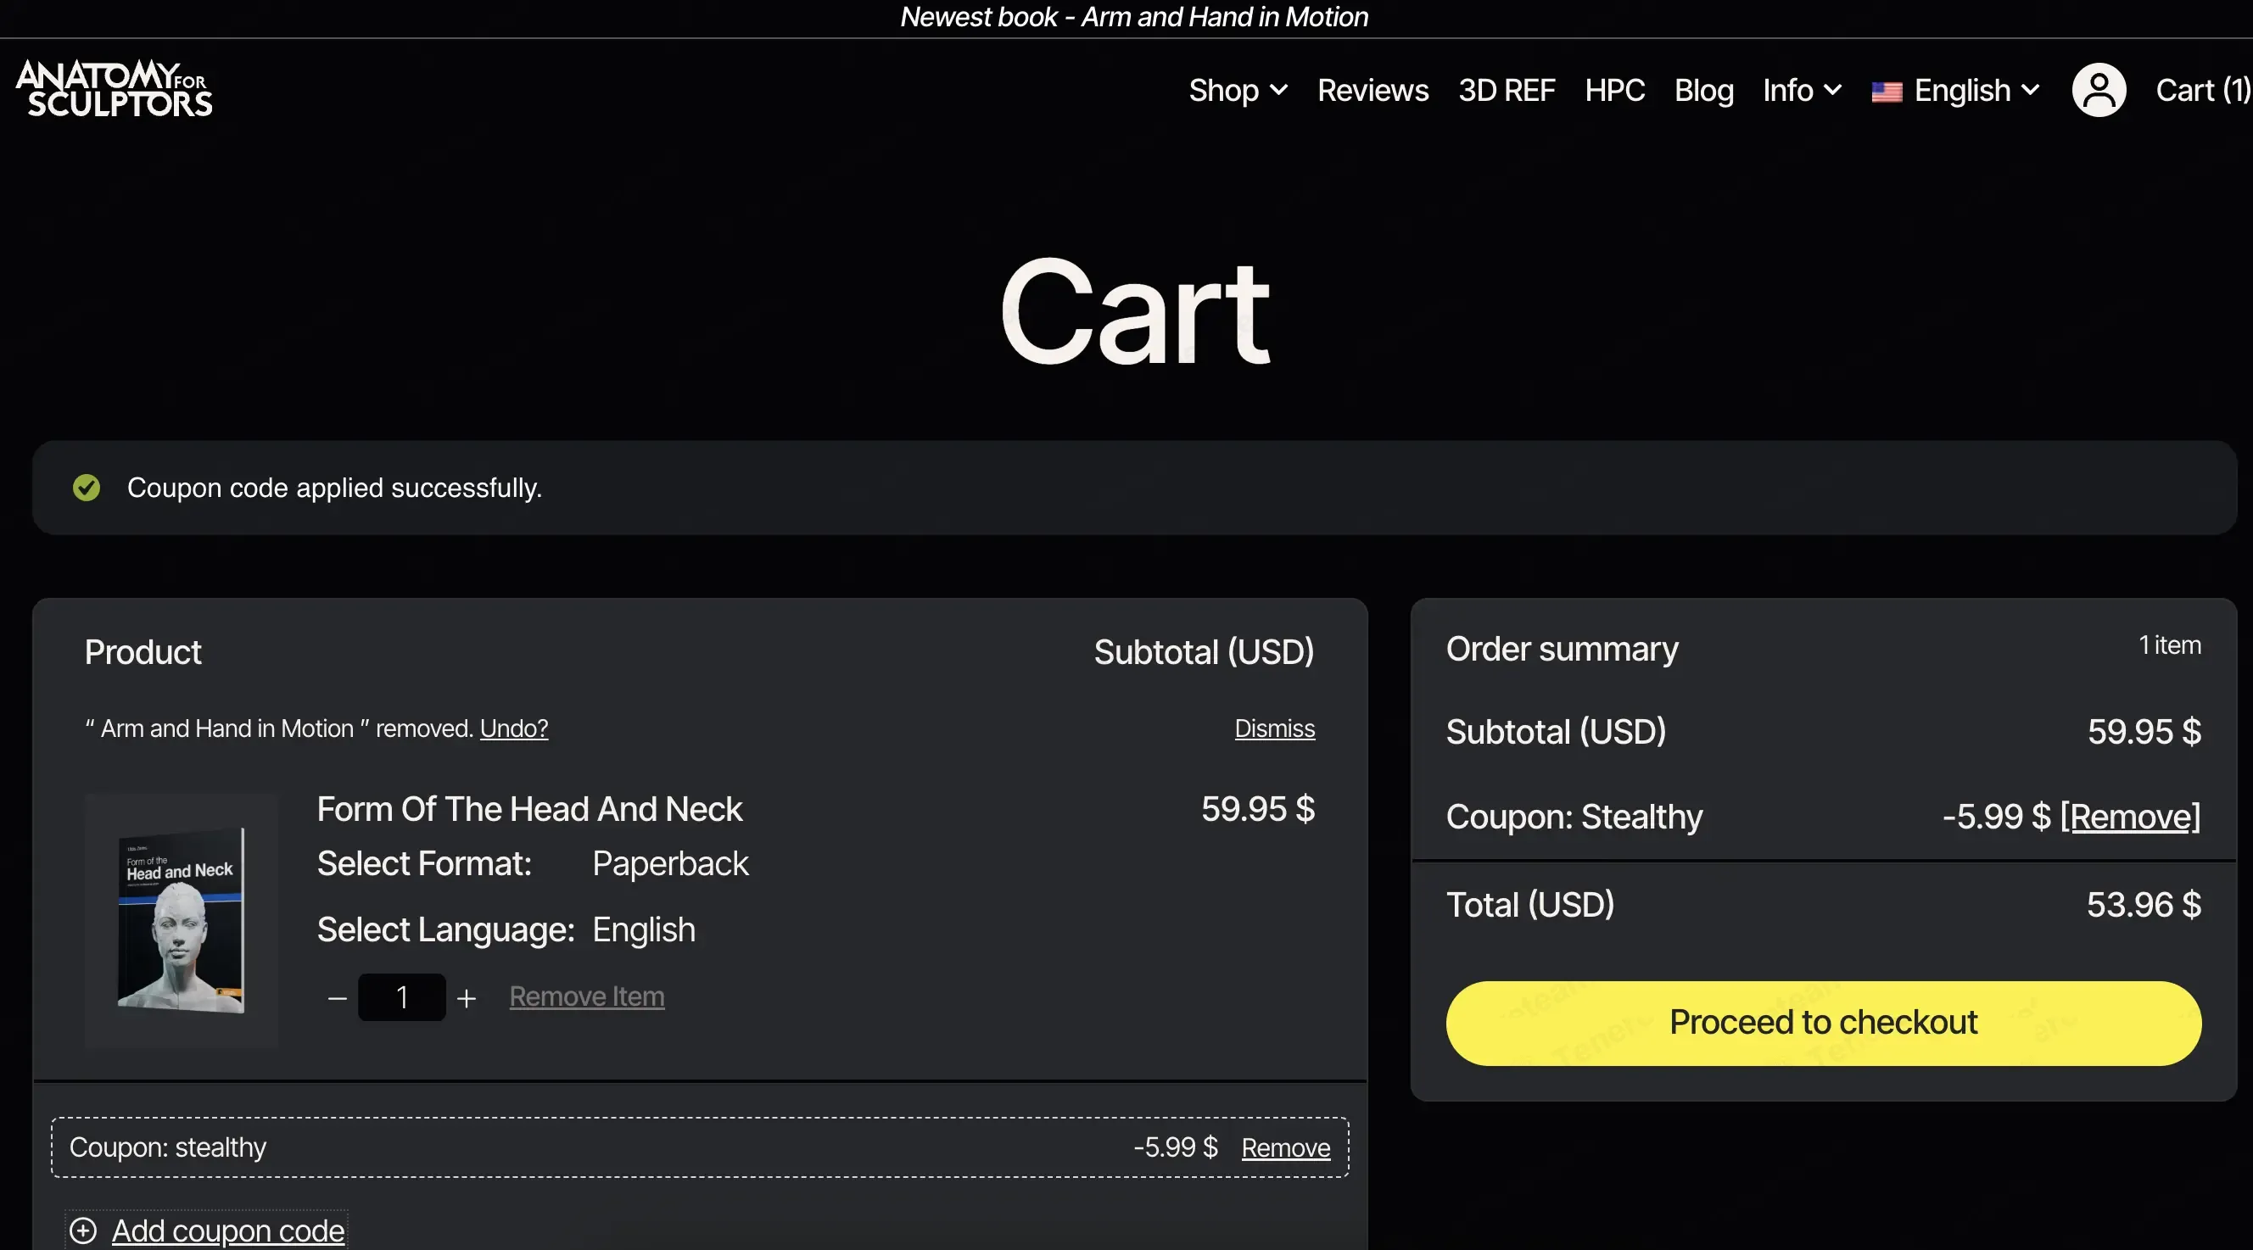Click the 'Select Format:' label
2253x1250 pixels.
tap(424, 863)
